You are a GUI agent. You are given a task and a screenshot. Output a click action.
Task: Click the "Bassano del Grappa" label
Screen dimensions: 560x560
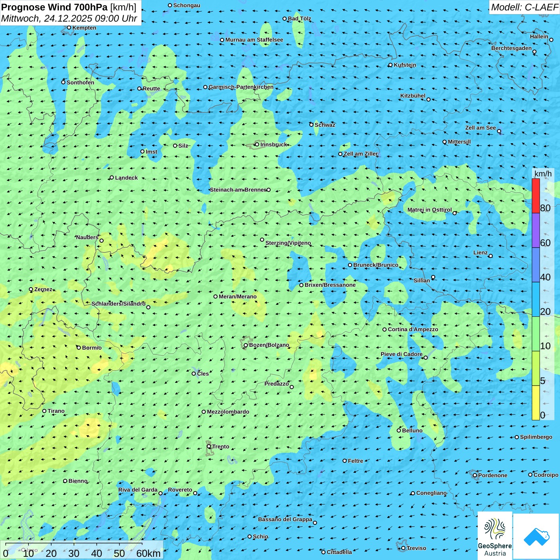click(x=285, y=519)
